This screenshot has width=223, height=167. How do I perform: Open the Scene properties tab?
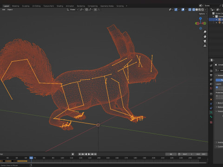click(x=211, y=84)
